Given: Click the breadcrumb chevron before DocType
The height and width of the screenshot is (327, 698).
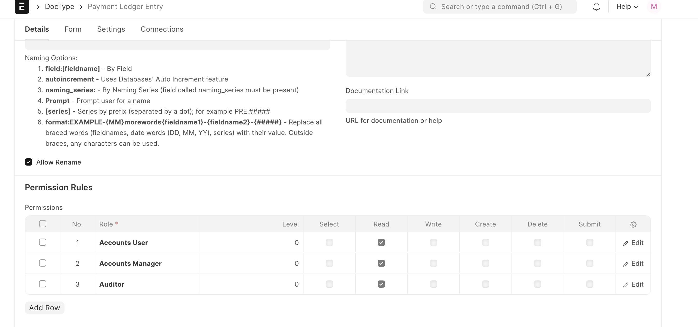Looking at the screenshot, I should pos(38,7).
